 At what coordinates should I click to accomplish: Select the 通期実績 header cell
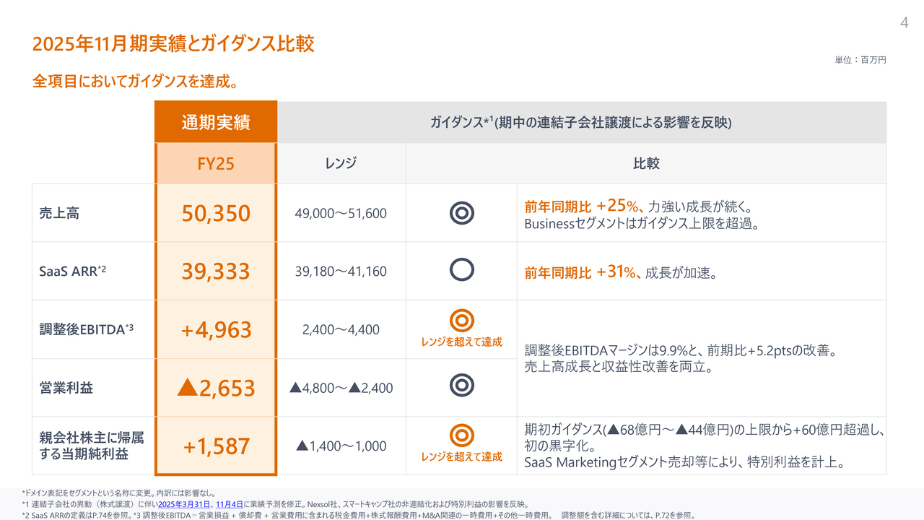coord(216,122)
